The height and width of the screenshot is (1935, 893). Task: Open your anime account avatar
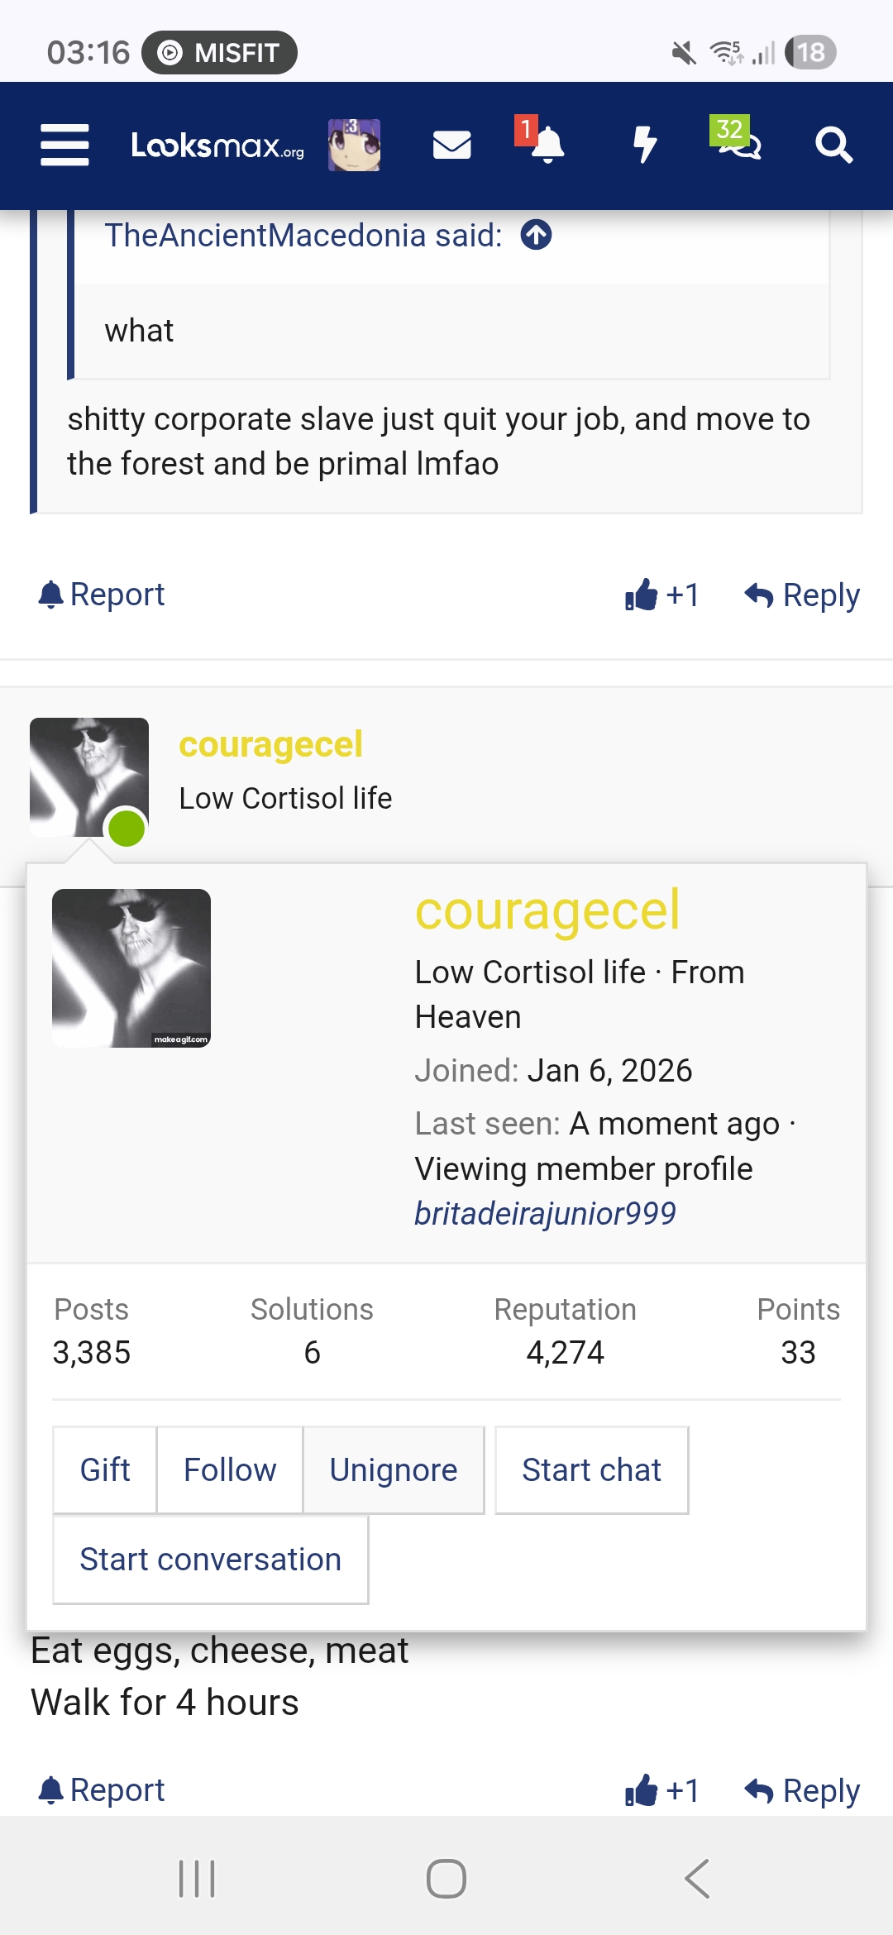click(354, 145)
